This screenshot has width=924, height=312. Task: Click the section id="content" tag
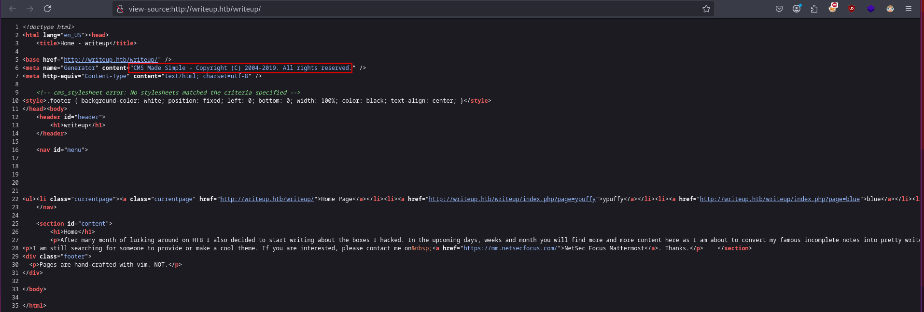[74, 224]
